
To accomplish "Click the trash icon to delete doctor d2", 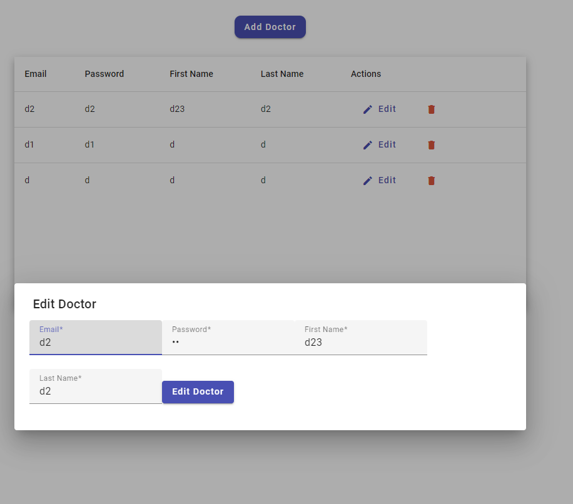I will pyautogui.click(x=431, y=109).
